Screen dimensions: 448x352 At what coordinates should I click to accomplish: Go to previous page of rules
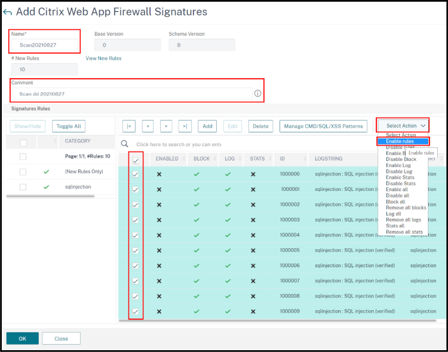pyautogui.click(x=148, y=126)
